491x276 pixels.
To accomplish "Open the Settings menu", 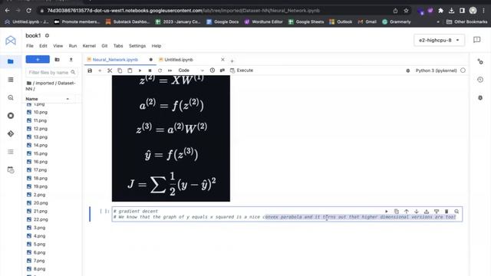I will point(137,46).
